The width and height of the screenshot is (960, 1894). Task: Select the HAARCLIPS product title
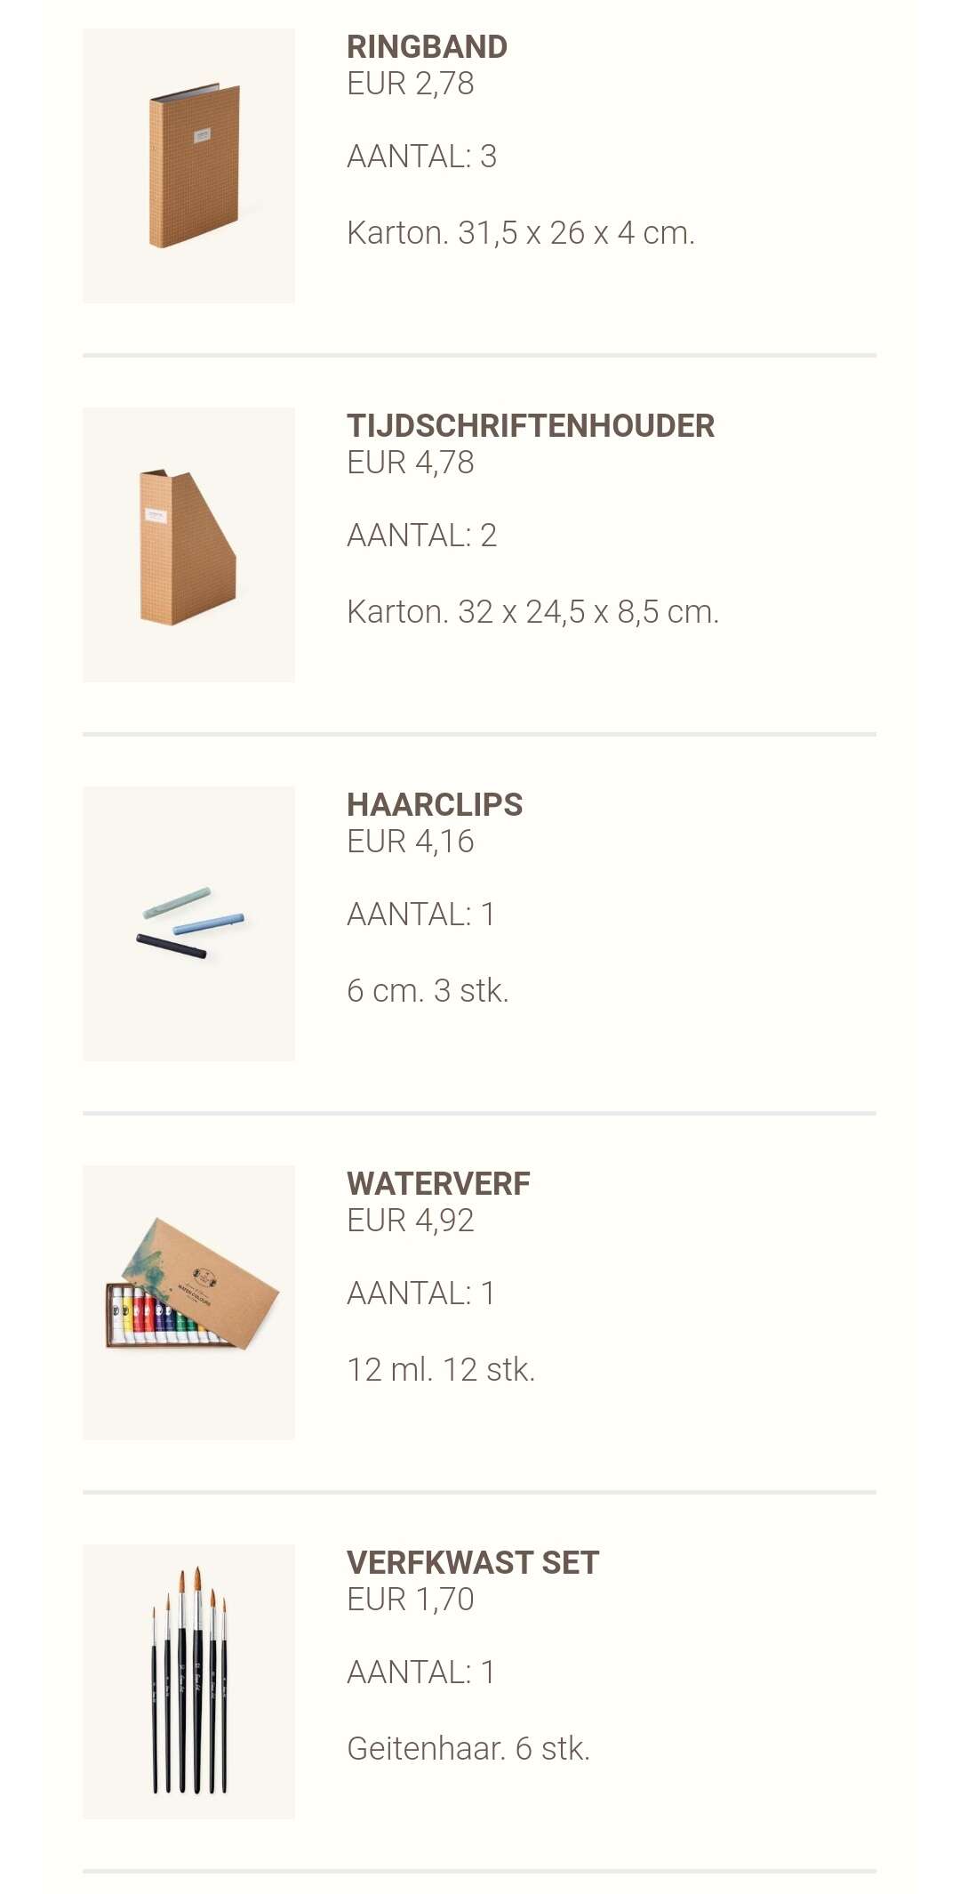[435, 804]
